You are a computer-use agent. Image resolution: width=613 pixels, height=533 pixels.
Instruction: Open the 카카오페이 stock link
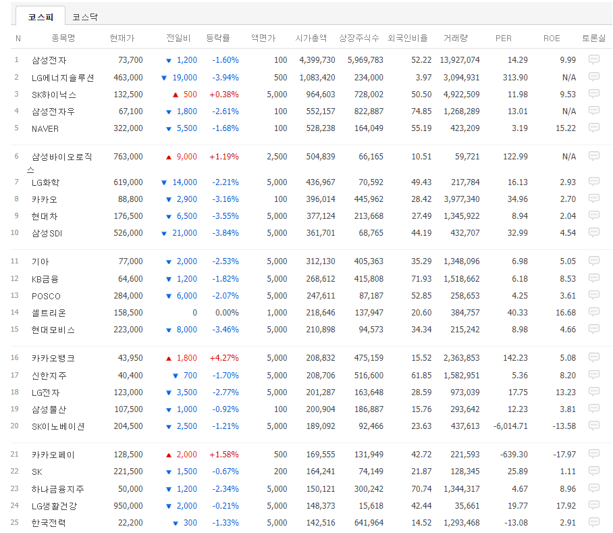tap(53, 455)
